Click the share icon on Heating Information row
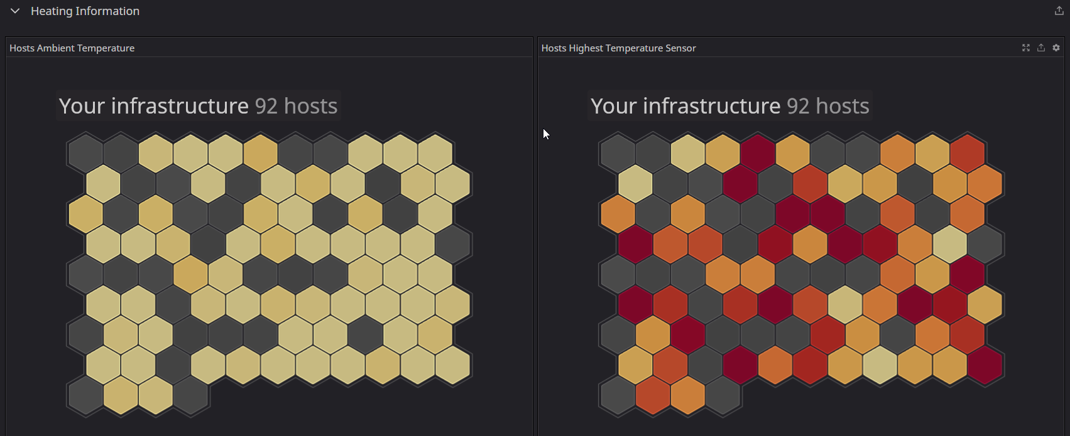 click(x=1059, y=11)
